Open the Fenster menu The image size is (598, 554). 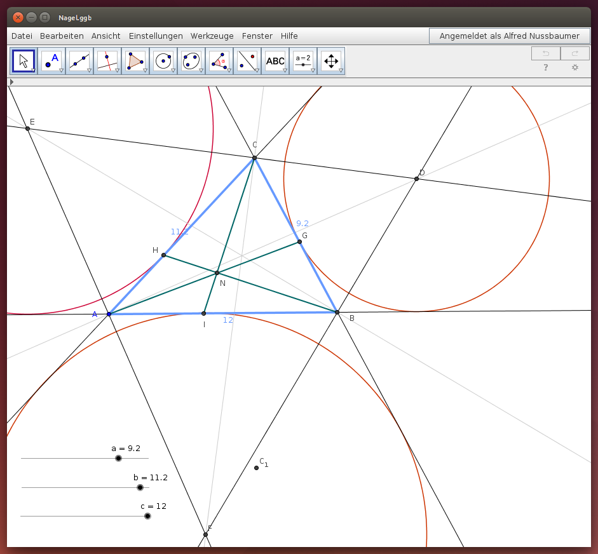coord(257,36)
